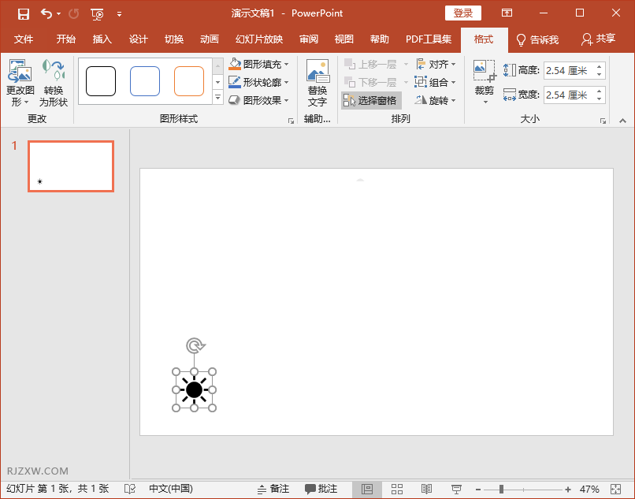Switch to Slide Sorter view icon
Image resolution: width=635 pixels, height=499 pixels.
click(x=397, y=490)
